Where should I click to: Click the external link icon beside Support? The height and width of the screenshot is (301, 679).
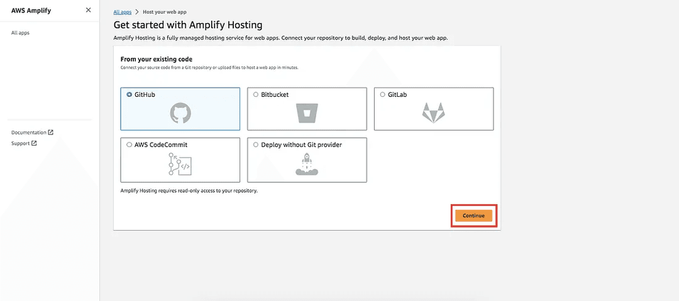click(34, 143)
